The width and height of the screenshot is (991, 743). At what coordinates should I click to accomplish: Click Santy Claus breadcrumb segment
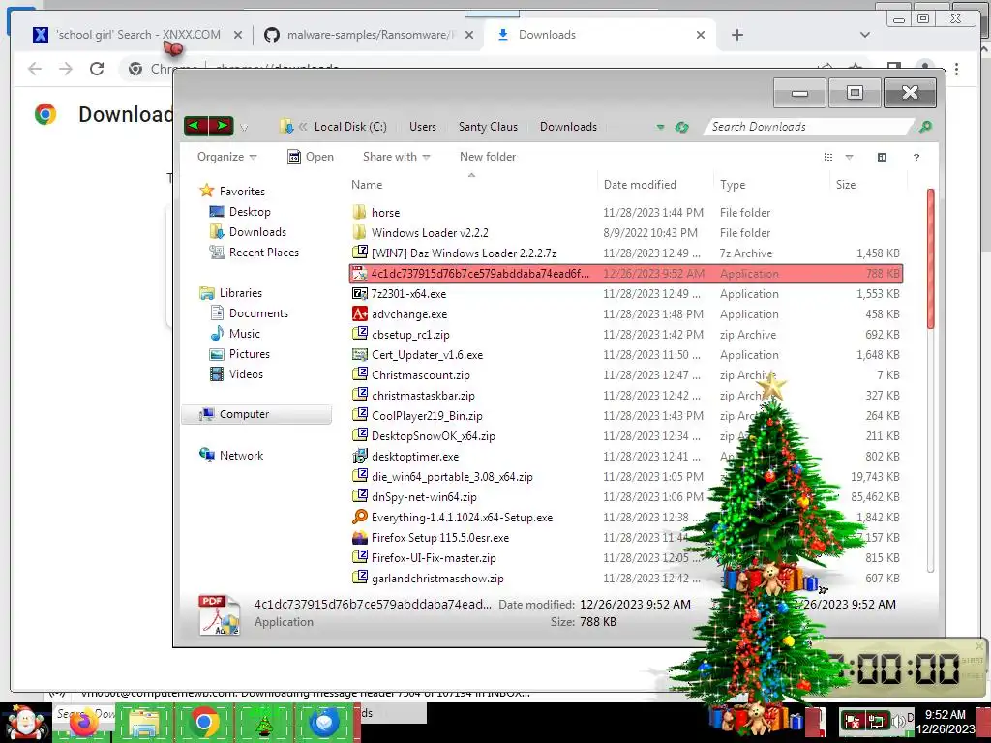click(488, 127)
